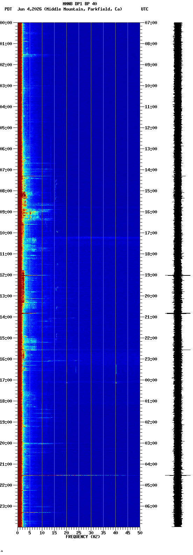Screen dimensions: 193x555
Task: Click the frequency axis value 10
Action: [x=42, y=533]
